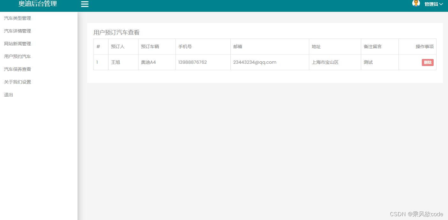Open 汽车保养查看 in sidebar
This screenshot has height=220, width=448.
[18, 69]
